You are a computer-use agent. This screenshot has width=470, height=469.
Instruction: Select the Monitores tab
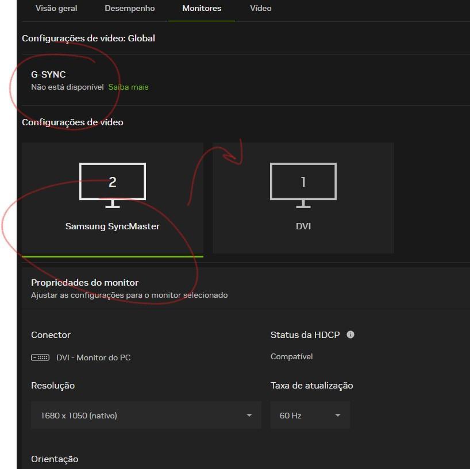[202, 9]
